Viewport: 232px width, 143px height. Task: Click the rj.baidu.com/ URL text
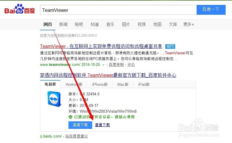[x=51, y=136]
